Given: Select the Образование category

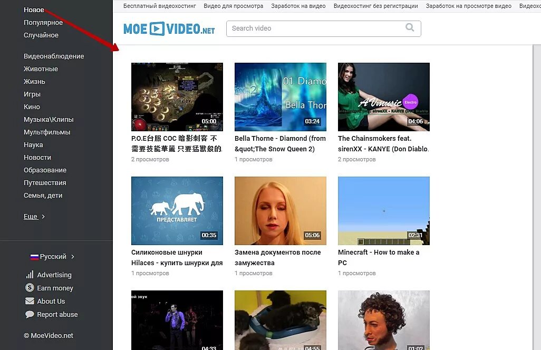Looking at the screenshot, I should pos(45,170).
